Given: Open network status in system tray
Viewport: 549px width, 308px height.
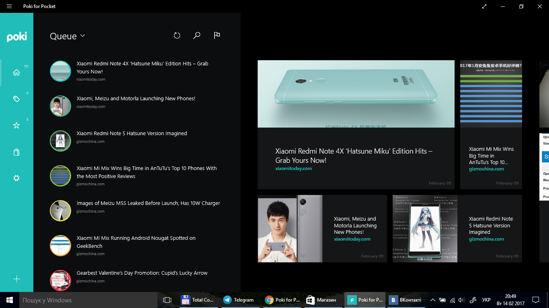Looking at the screenshot, I should (x=452, y=300).
